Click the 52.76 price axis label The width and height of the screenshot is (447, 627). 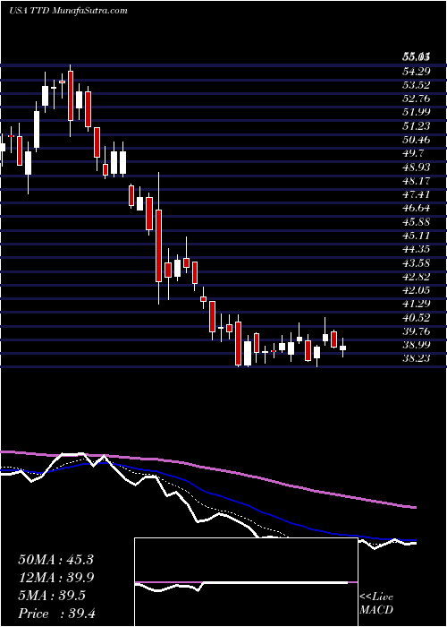click(x=415, y=99)
